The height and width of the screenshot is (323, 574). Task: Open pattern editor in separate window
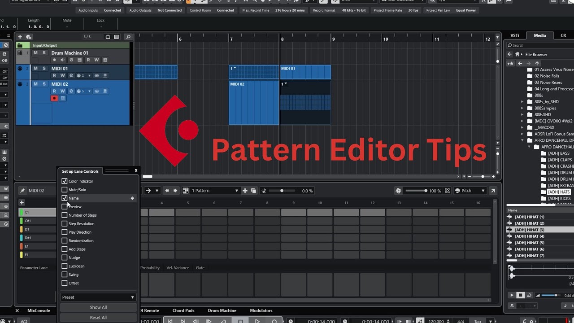pyautogui.click(x=493, y=191)
